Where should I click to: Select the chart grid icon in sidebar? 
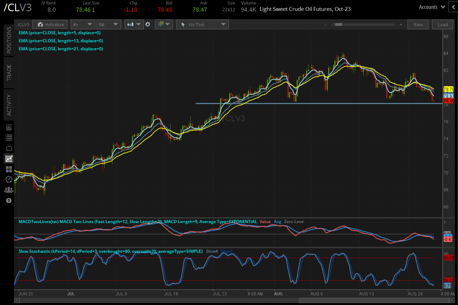9,159
